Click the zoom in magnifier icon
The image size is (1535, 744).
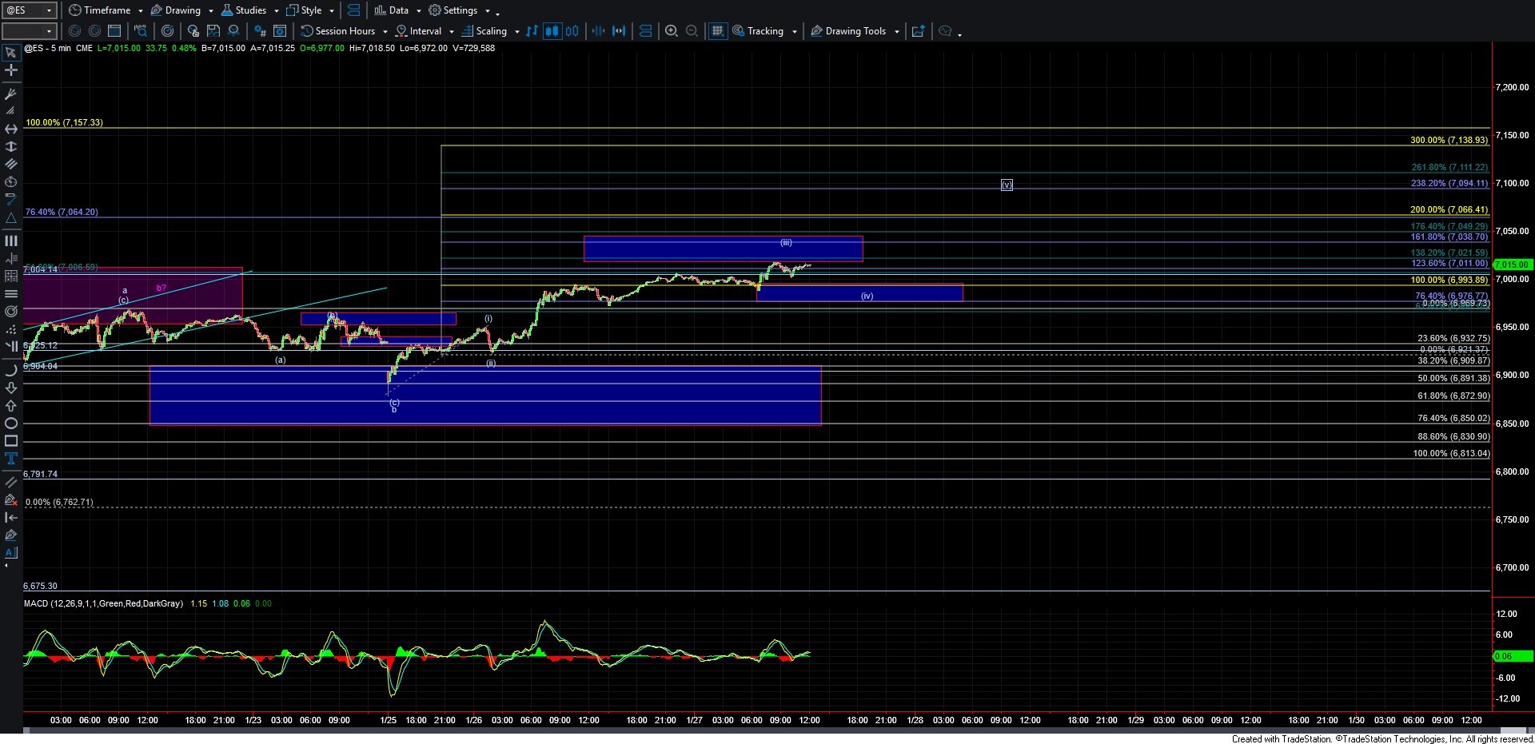672,31
